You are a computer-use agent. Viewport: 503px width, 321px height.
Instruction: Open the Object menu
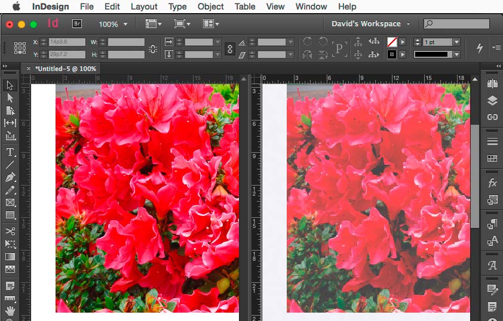(210, 7)
